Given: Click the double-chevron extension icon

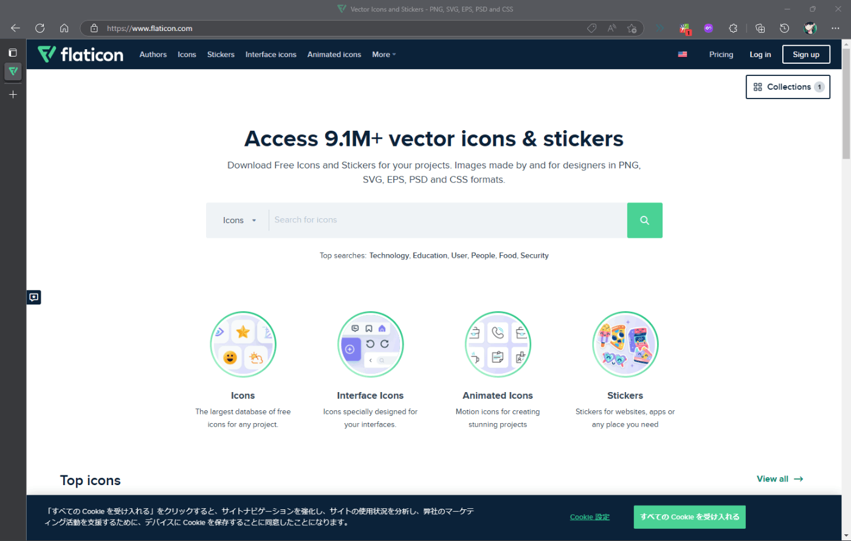Looking at the screenshot, I should tap(660, 28).
